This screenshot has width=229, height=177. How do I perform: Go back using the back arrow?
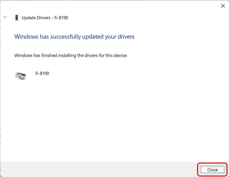[5, 17]
